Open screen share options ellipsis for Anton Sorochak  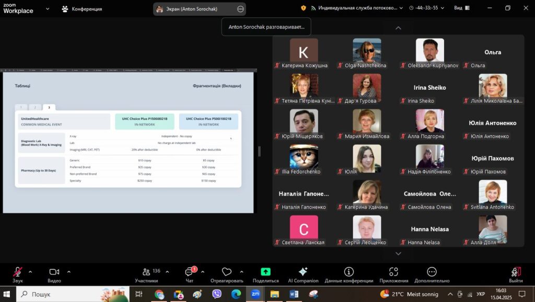point(240,9)
